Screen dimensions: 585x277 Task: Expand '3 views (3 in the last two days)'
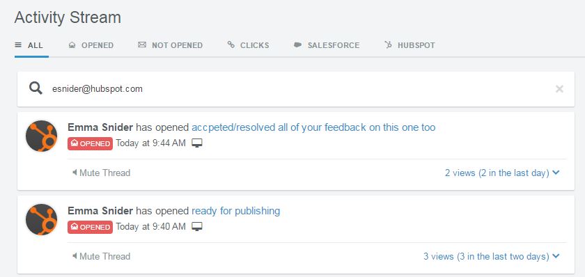tap(492, 257)
